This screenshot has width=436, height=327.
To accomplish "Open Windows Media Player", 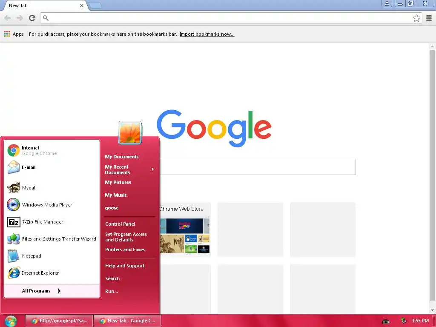I will (52, 205).
